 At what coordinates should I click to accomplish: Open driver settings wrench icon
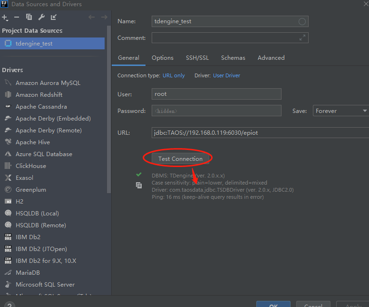click(x=41, y=17)
